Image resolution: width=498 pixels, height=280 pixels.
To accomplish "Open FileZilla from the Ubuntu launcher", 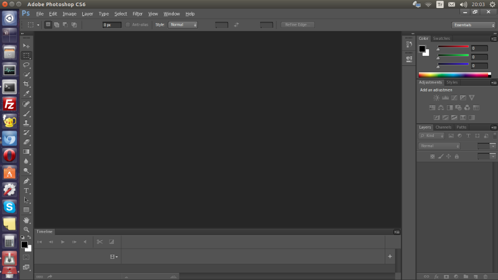I will click(9, 103).
